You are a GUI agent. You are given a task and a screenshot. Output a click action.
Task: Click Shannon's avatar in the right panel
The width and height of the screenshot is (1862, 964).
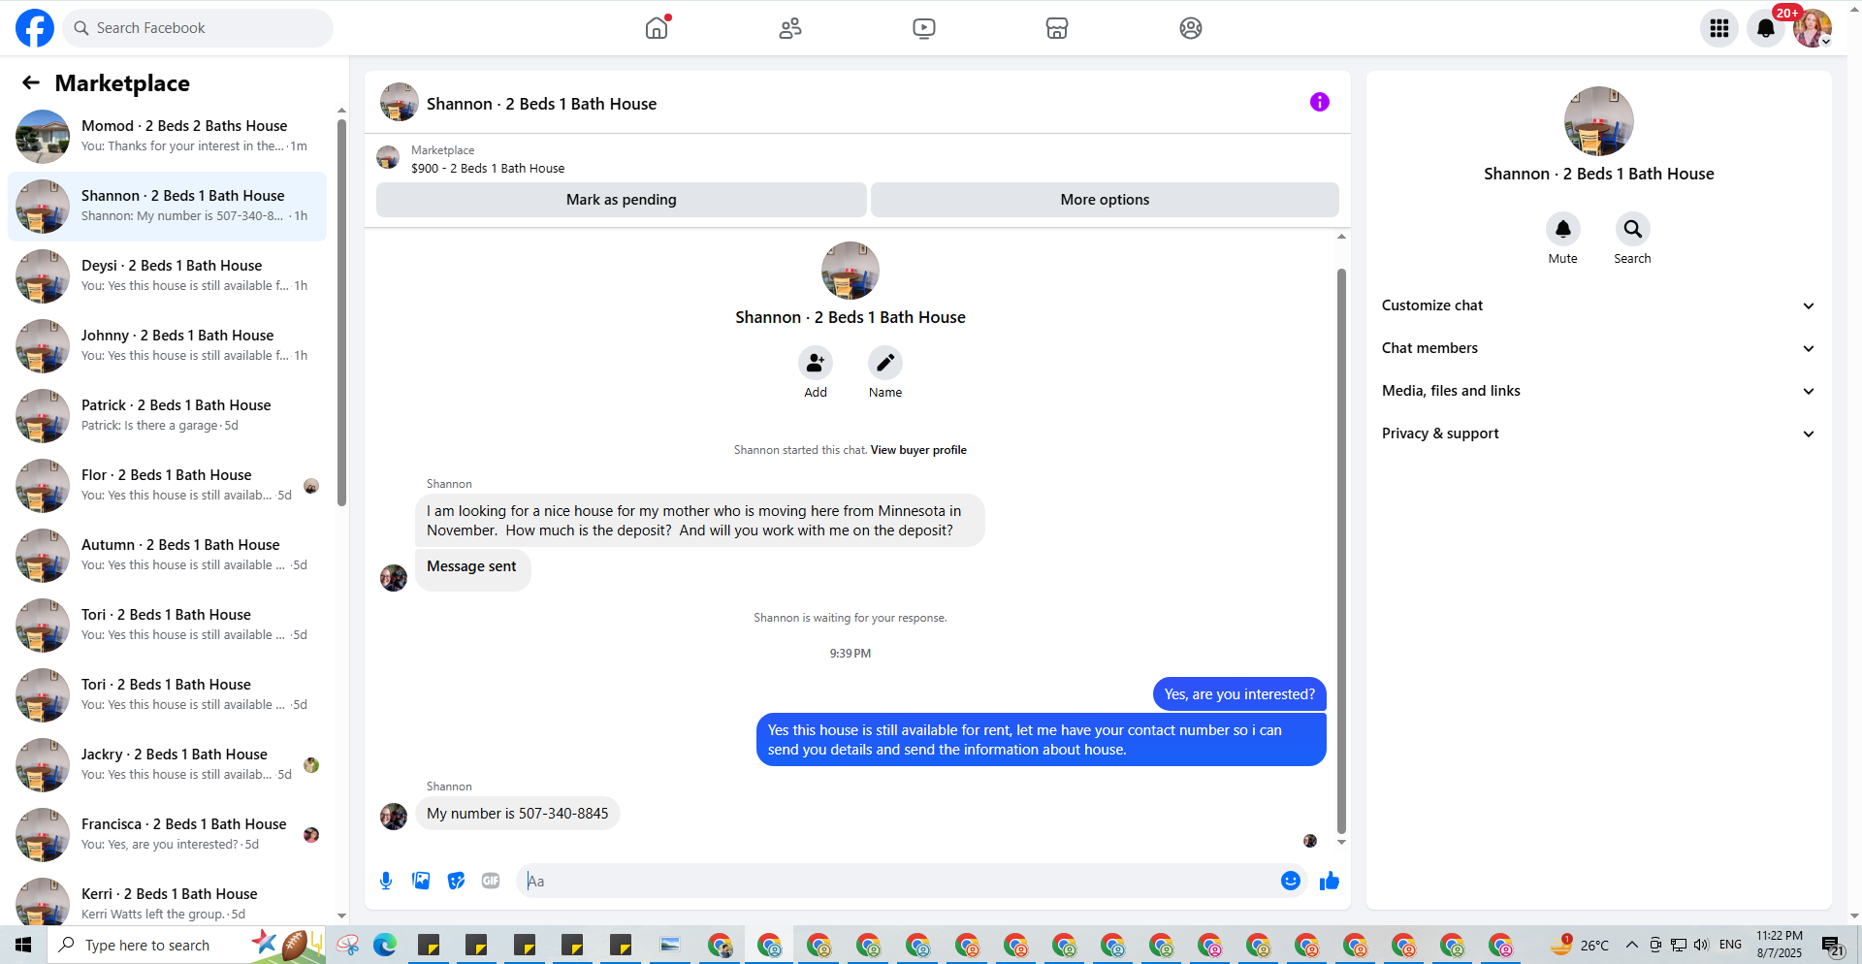click(x=1598, y=121)
